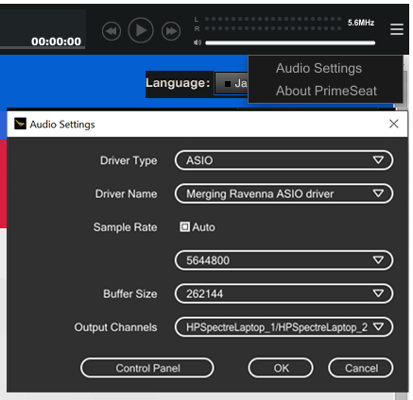Image resolution: width=413 pixels, height=400 pixels.
Task: Open the hamburger menu icon
Action: tap(397, 29)
